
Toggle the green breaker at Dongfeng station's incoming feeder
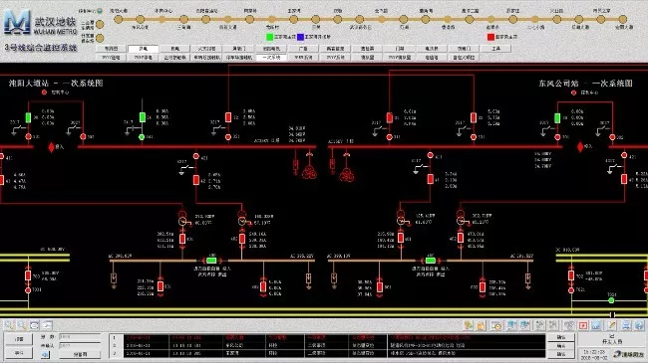click(557, 118)
